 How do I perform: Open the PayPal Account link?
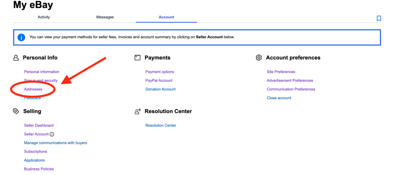159,80
